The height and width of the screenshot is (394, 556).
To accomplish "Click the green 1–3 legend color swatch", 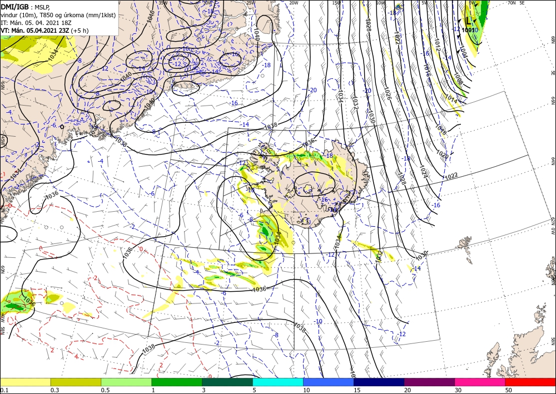I will 177,382.
